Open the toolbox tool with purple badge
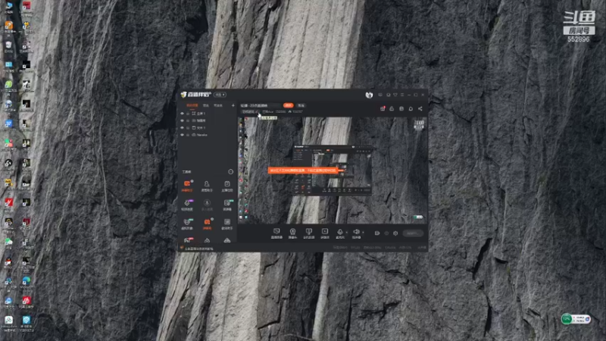Screen dimensions: 606x341 point(187,205)
